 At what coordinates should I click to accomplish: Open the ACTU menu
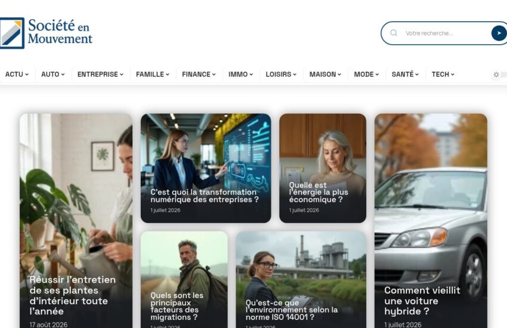coord(17,75)
